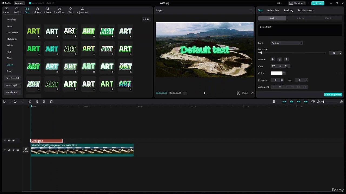Viewport: 346px width, 194px height.
Task: Delete the selected clip with trash icon
Action: [51, 102]
